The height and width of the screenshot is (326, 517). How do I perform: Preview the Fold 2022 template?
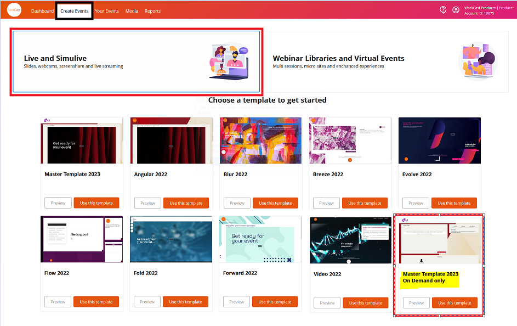pyautogui.click(x=147, y=302)
